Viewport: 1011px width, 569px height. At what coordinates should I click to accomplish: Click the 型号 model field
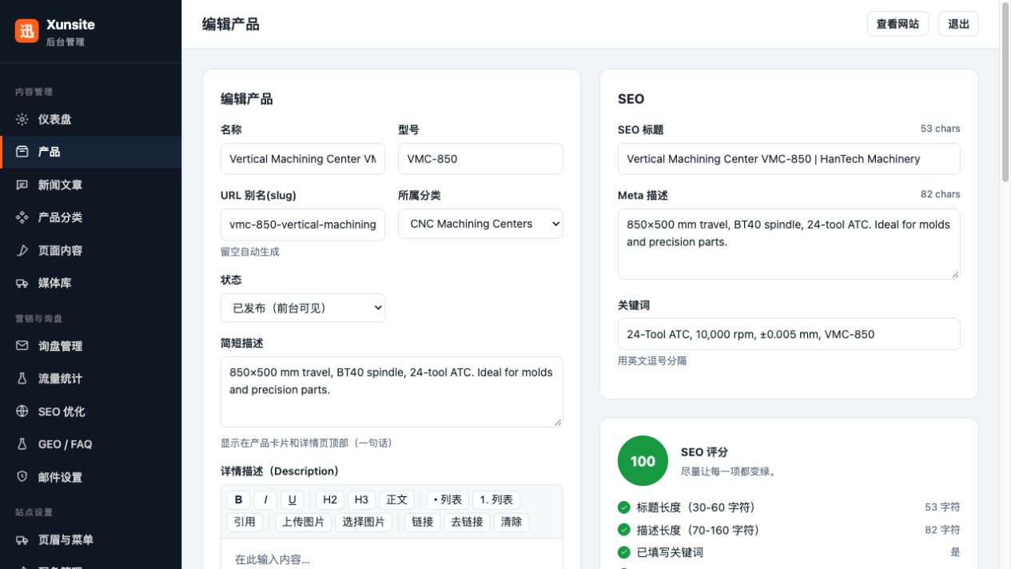pos(480,159)
